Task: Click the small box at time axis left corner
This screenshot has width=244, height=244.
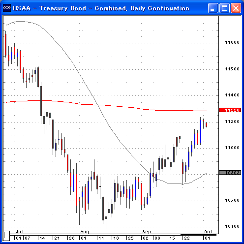Action: [x=6, y=236]
